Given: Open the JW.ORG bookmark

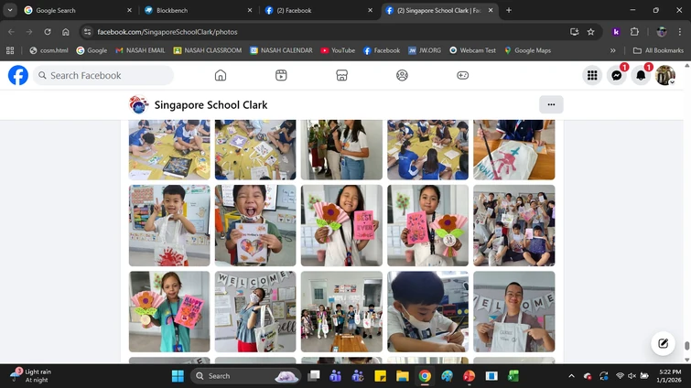Looking at the screenshot, I should (x=425, y=50).
